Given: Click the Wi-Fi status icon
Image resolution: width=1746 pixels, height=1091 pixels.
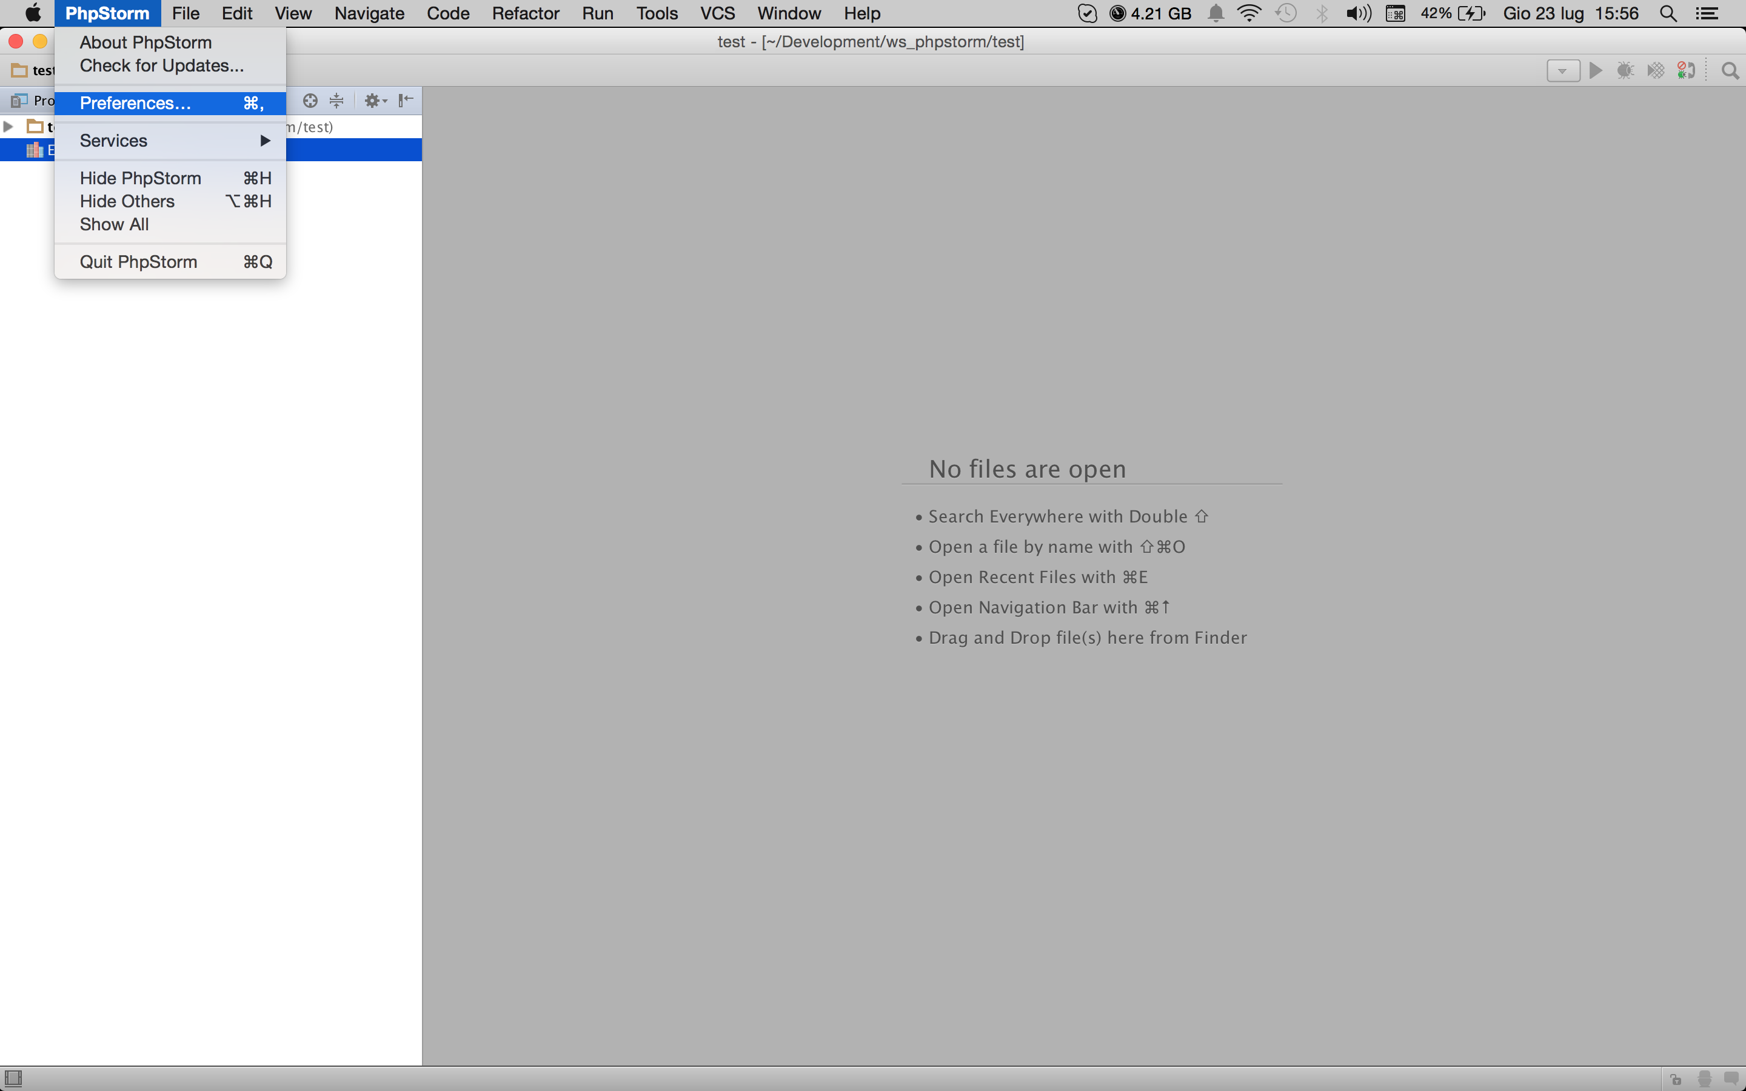Looking at the screenshot, I should click(x=1249, y=13).
